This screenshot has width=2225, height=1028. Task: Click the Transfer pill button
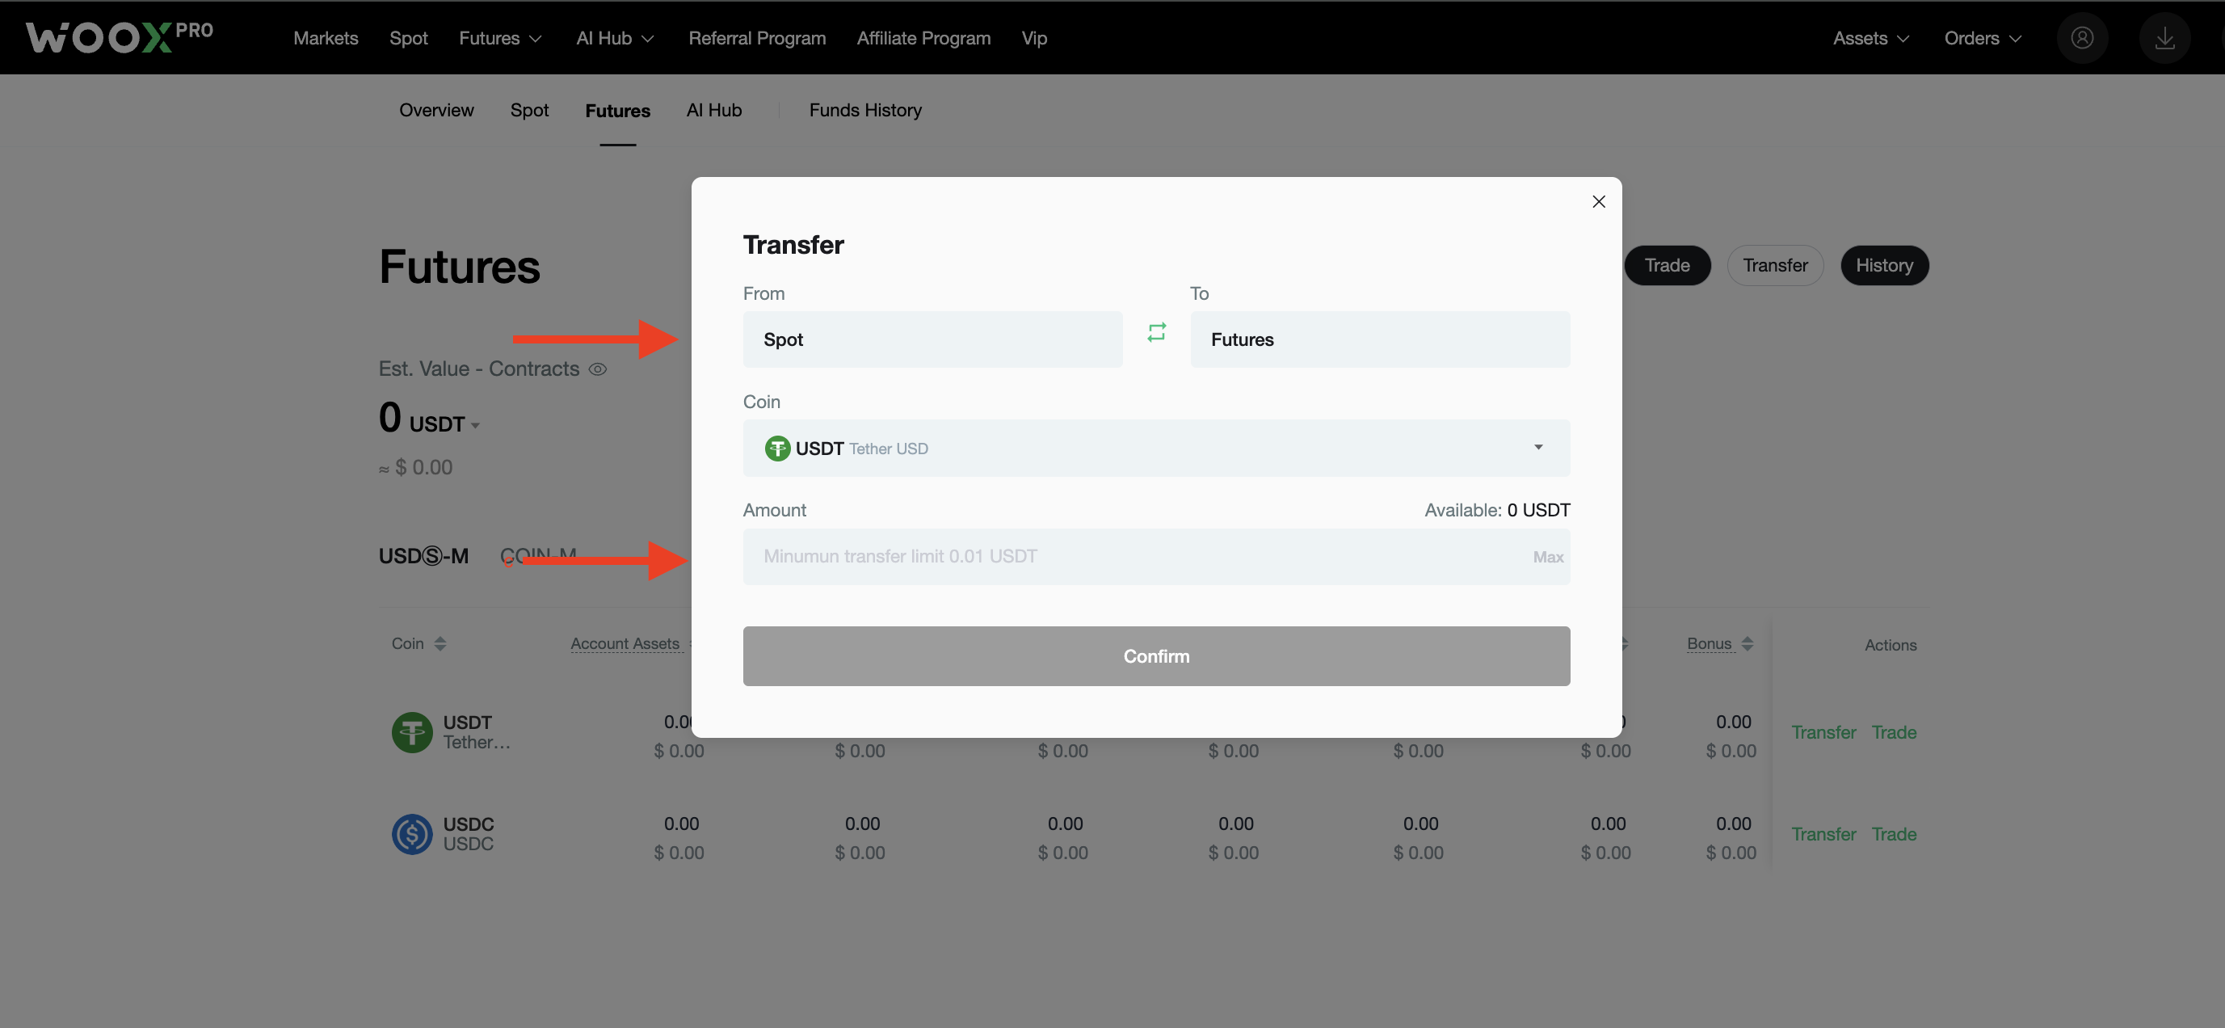(1775, 265)
